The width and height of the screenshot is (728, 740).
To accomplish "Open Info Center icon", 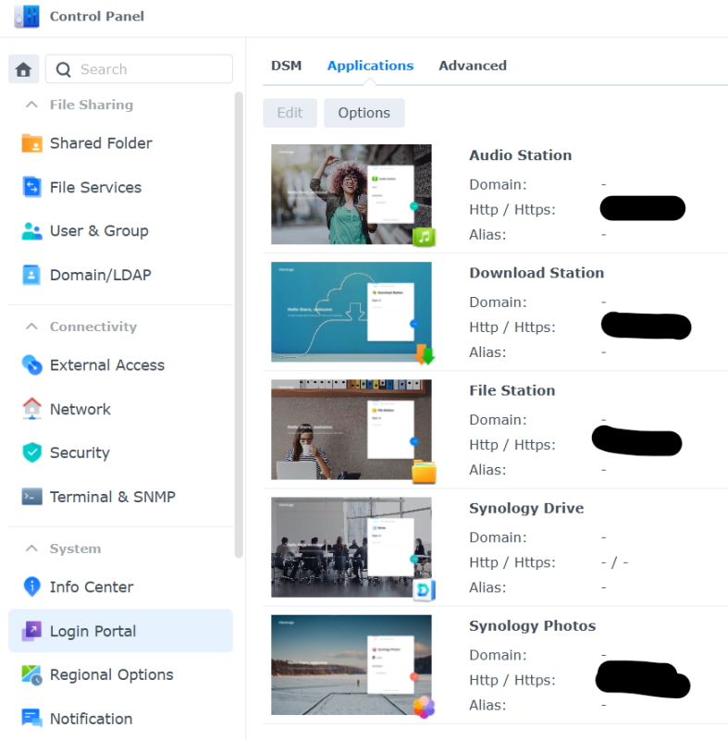I will point(32,586).
